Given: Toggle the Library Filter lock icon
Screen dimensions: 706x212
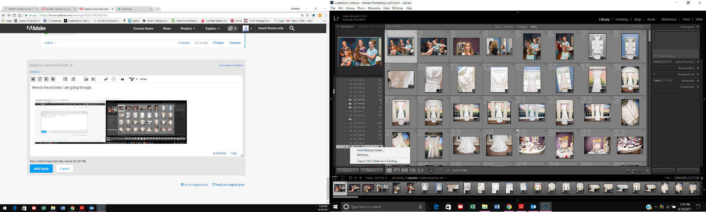Looking at the screenshot, I should tap(648, 26).
